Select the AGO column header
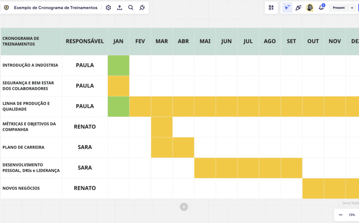Image resolution: width=359 pixels, height=223 pixels. 270,41
